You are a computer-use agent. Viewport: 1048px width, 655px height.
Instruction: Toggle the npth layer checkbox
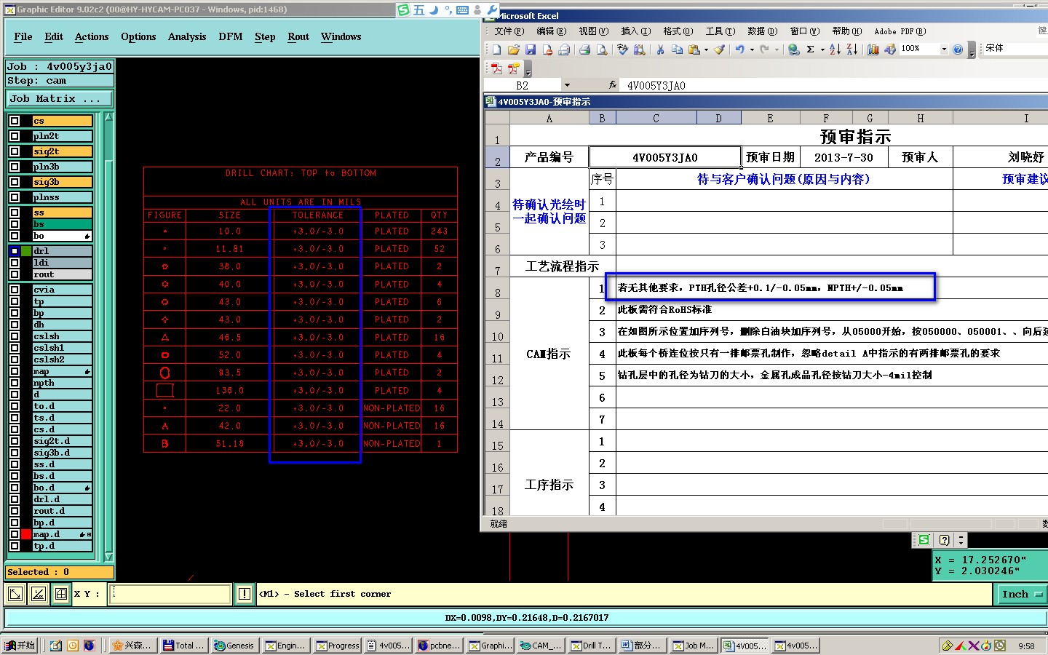click(15, 383)
